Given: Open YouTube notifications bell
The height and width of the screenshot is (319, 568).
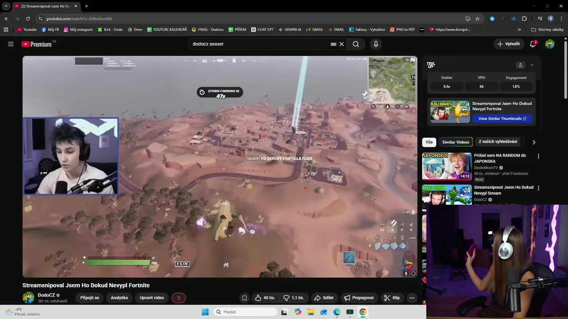Looking at the screenshot, I should [x=533, y=44].
